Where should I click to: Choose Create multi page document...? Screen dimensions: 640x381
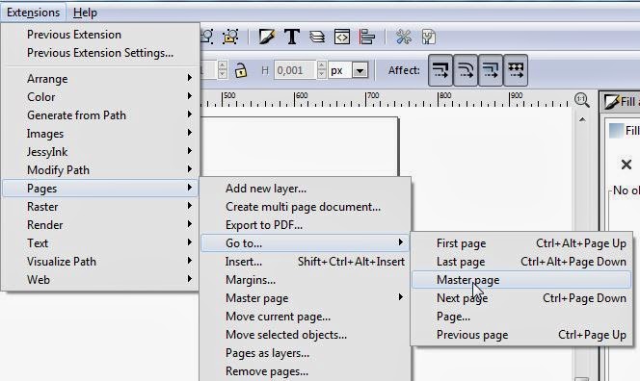305,207
